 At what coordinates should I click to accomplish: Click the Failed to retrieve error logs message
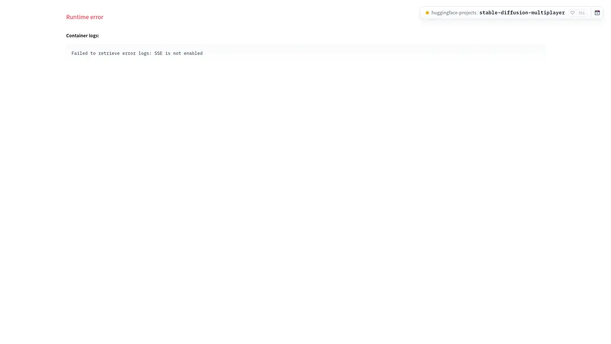tap(137, 54)
